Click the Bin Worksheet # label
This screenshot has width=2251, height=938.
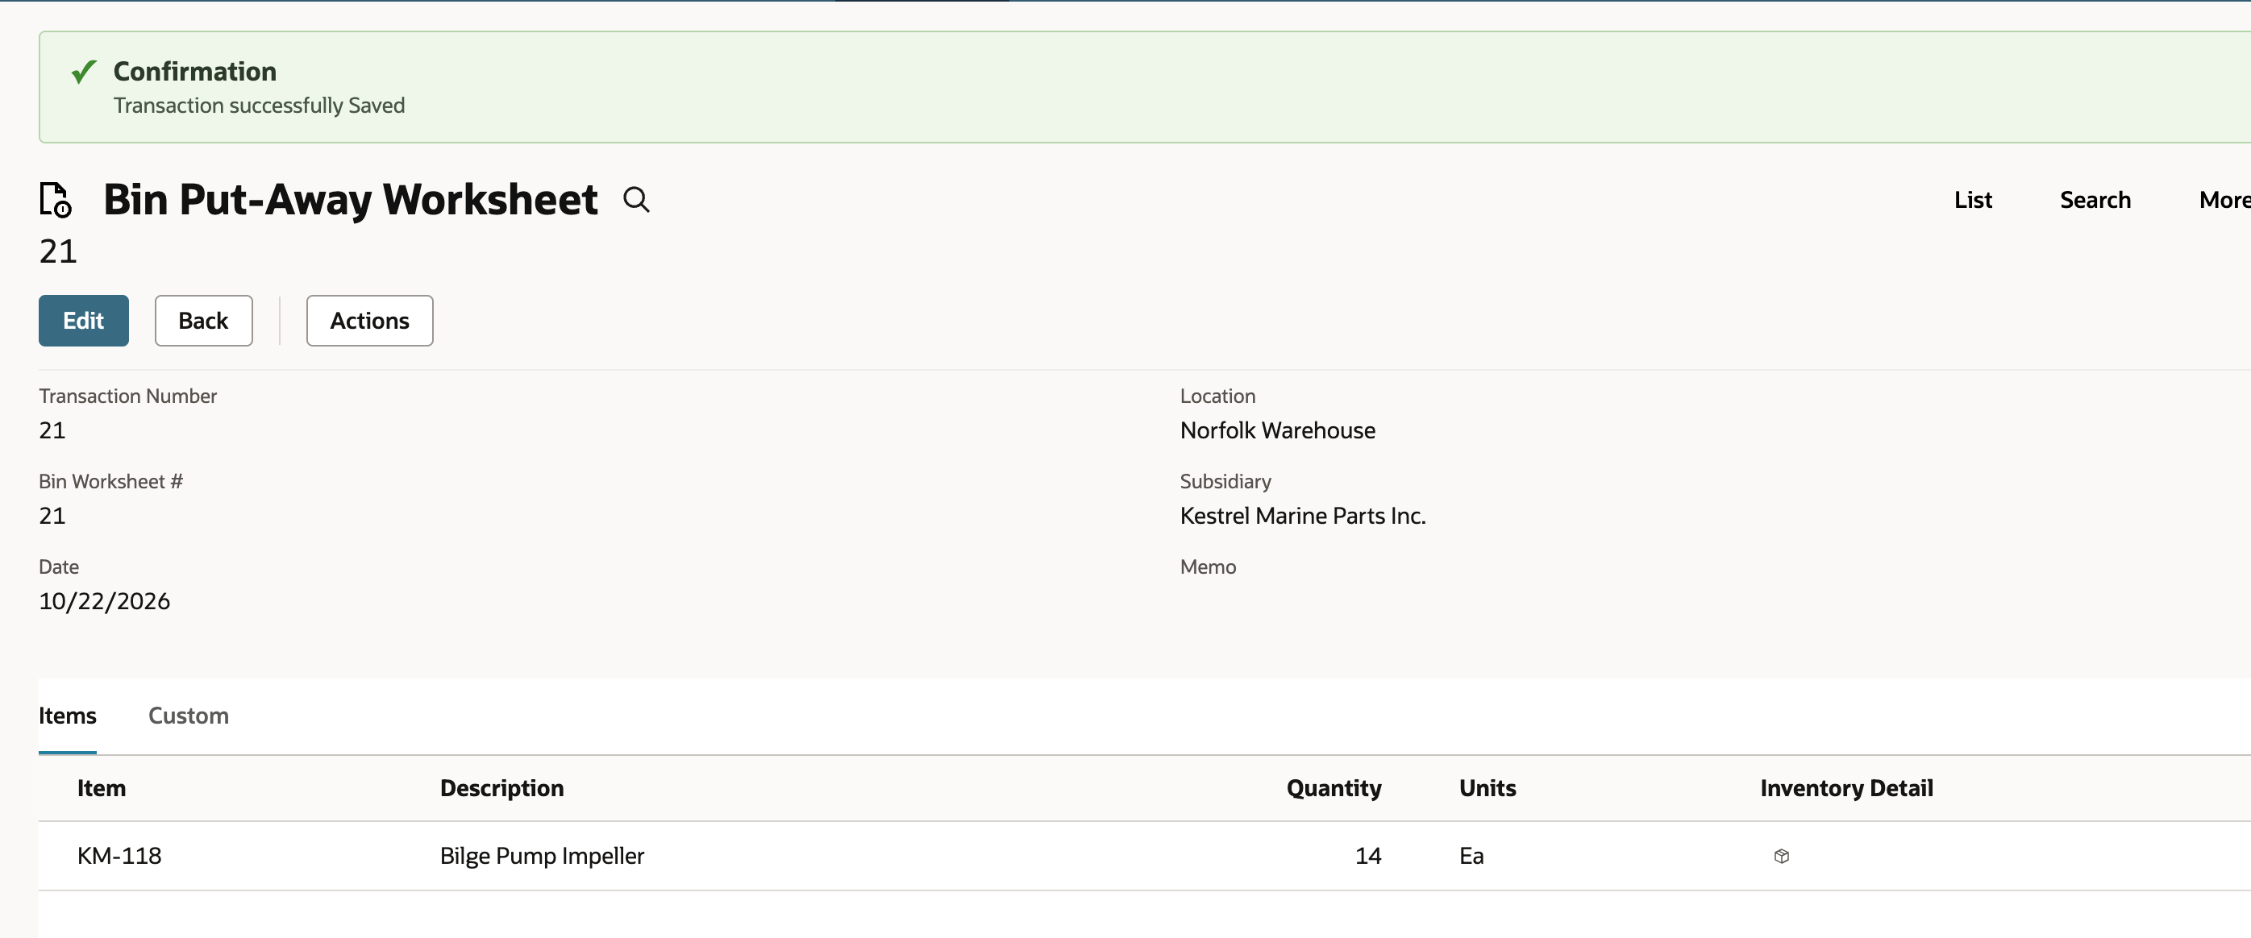[111, 481]
